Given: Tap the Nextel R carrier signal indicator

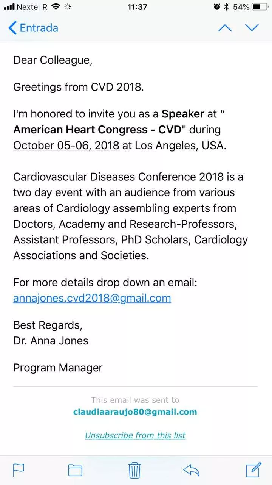Looking at the screenshot, I should (x=26, y=7).
